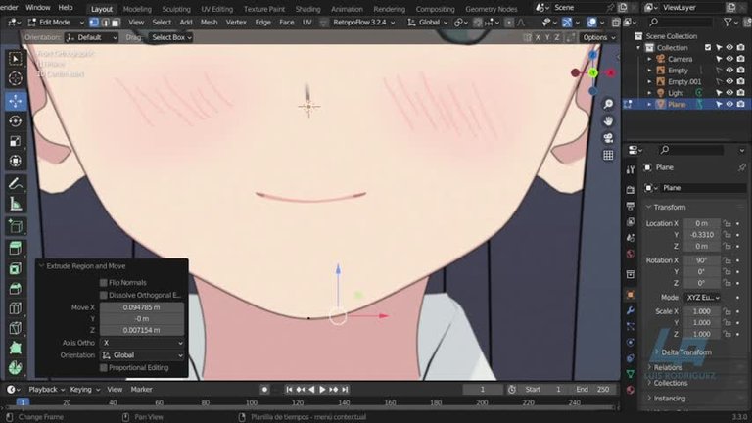The width and height of the screenshot is (752, 423).
Task: Open the Help menu
Action: pyautogui.click(x=66, y=8)
